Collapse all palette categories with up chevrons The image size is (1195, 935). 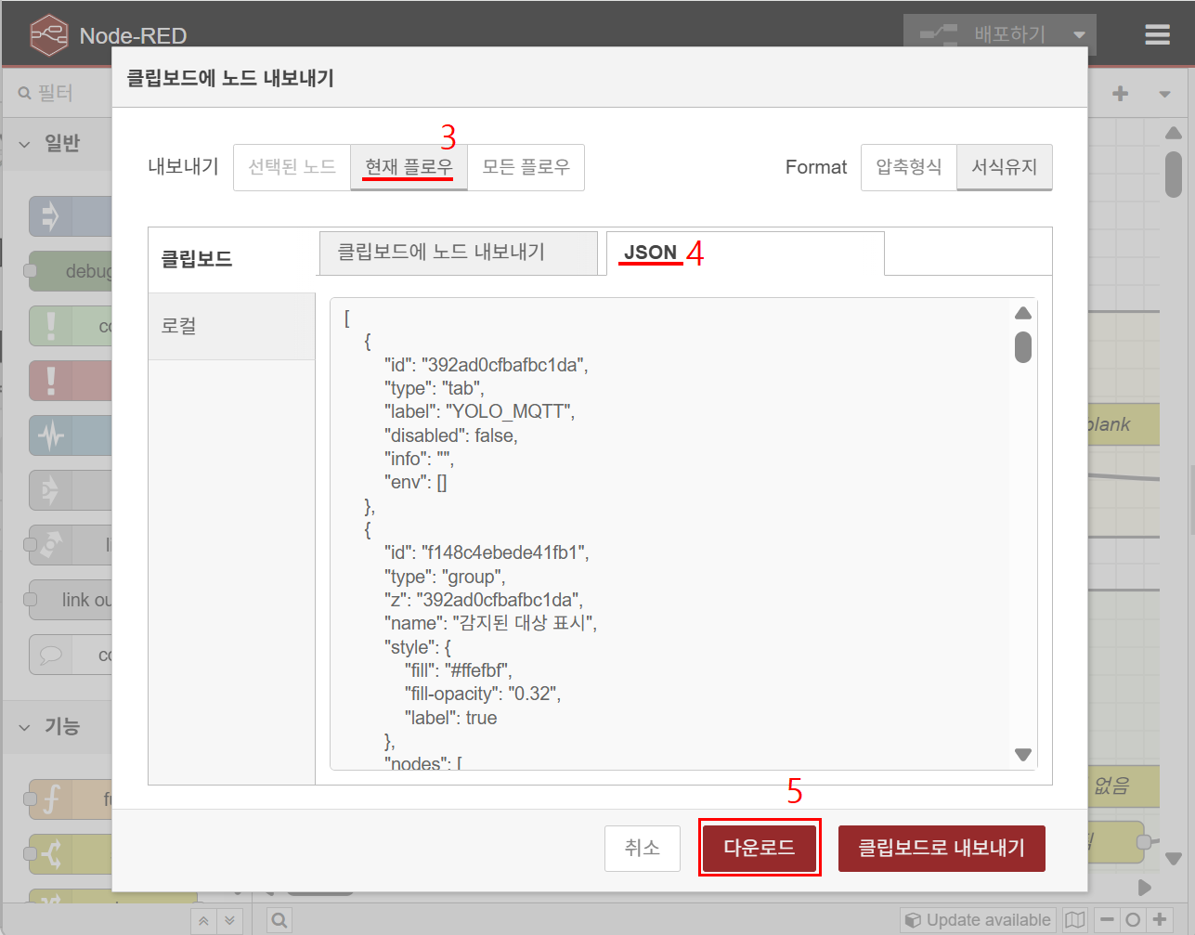point(204,920)
